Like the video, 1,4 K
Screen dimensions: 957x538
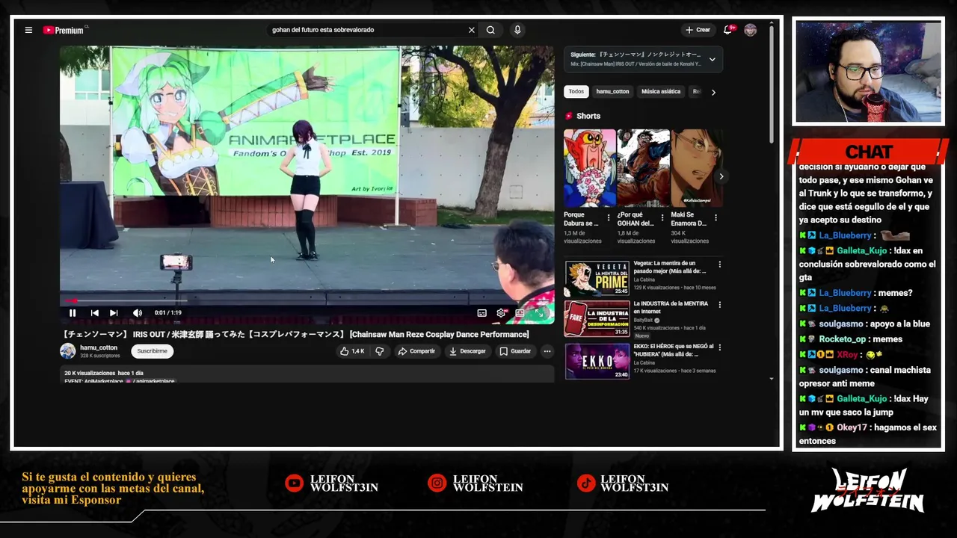(352, 351)
